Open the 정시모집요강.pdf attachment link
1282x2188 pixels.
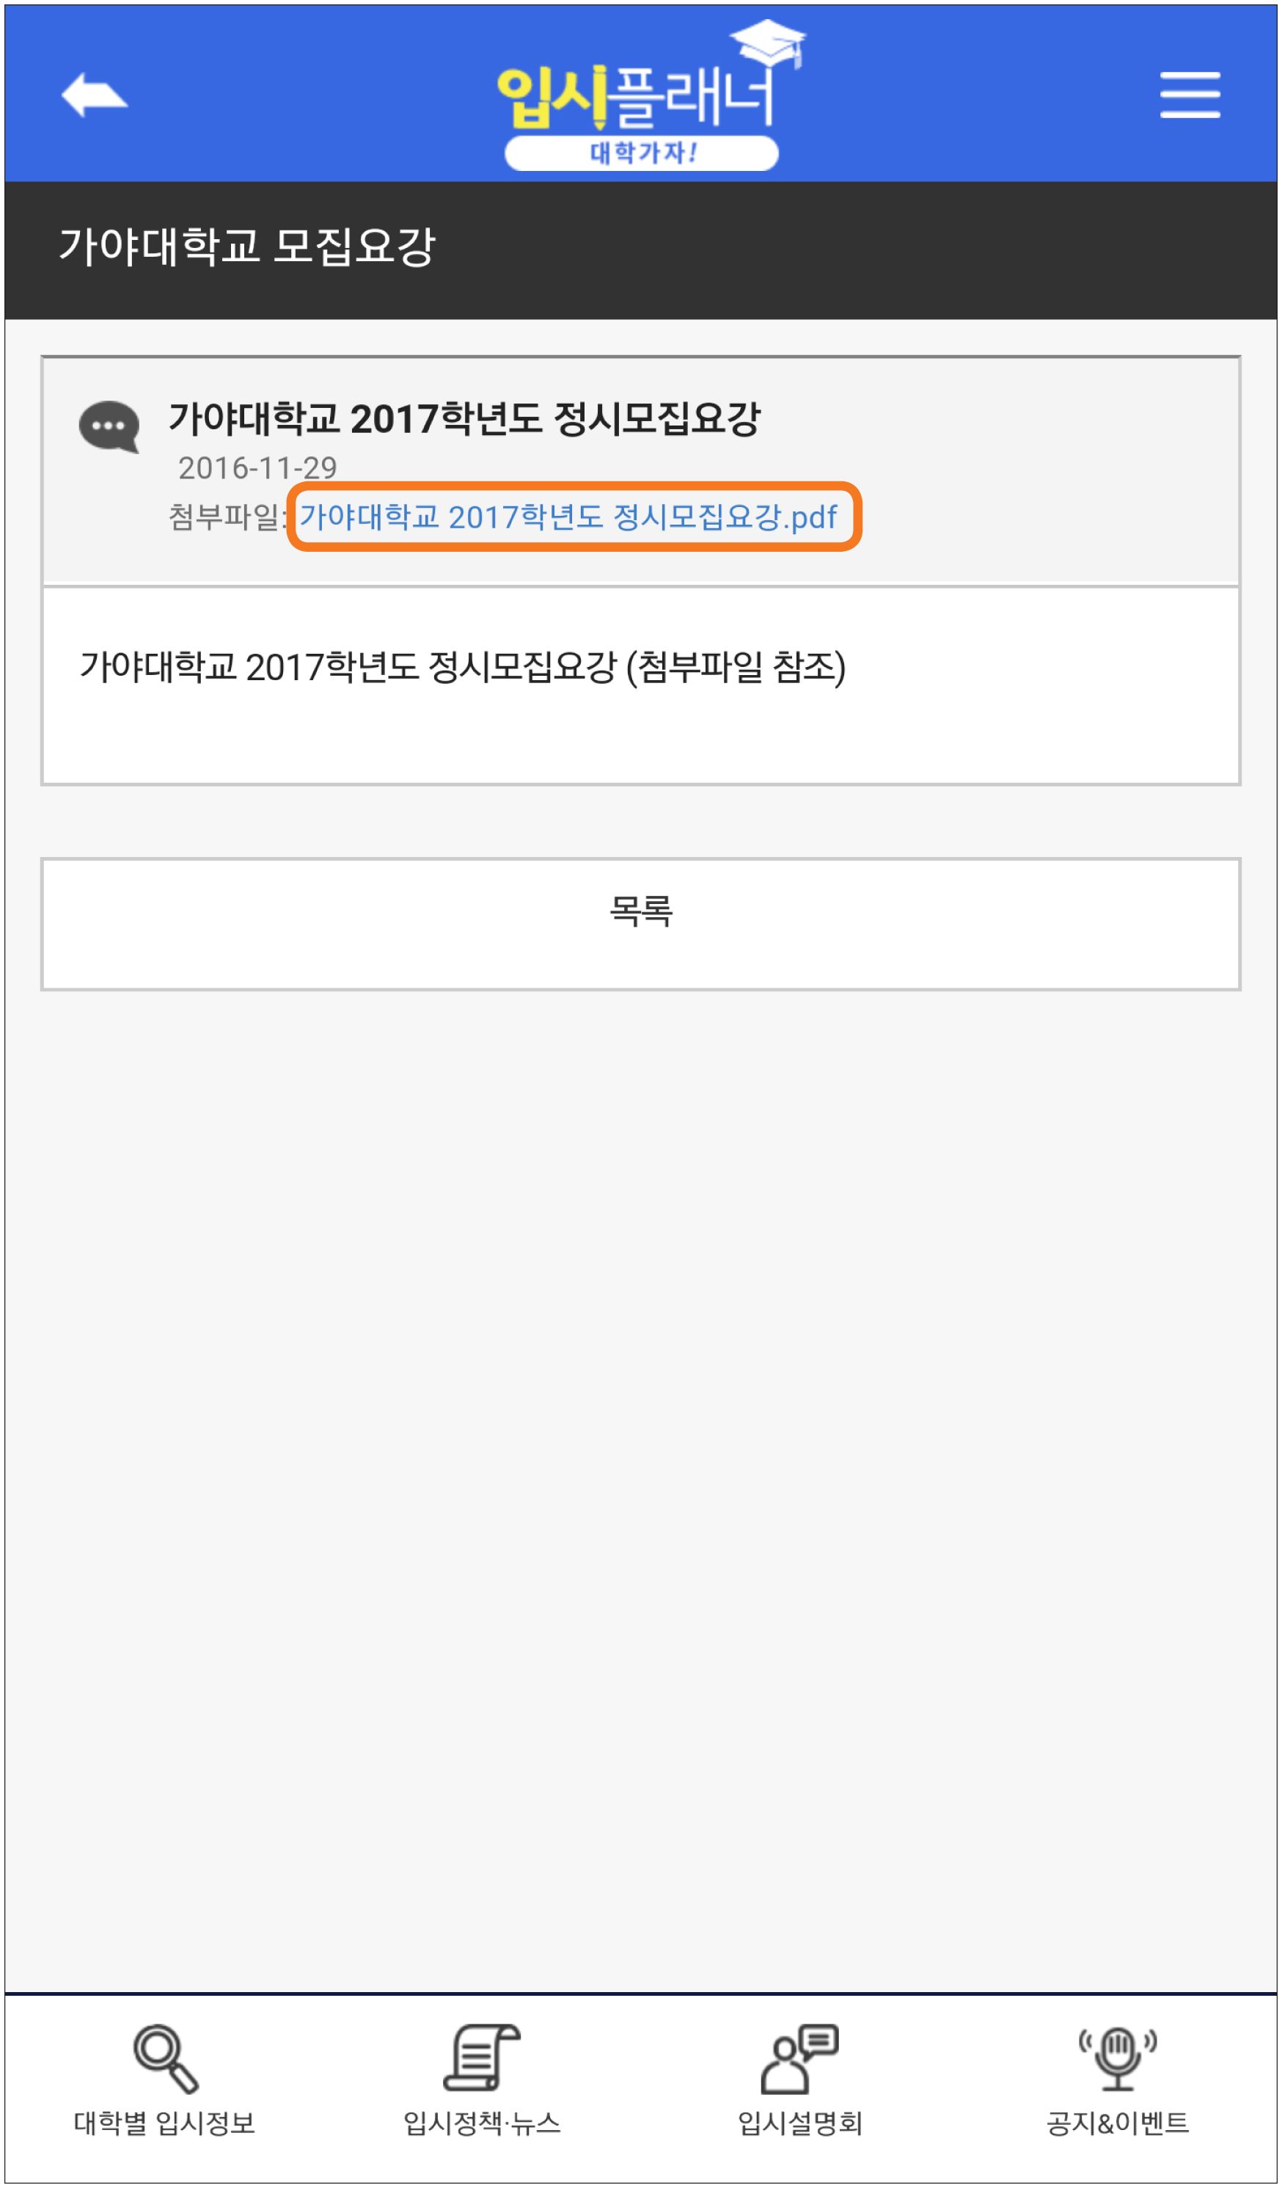tap(568, 517)
